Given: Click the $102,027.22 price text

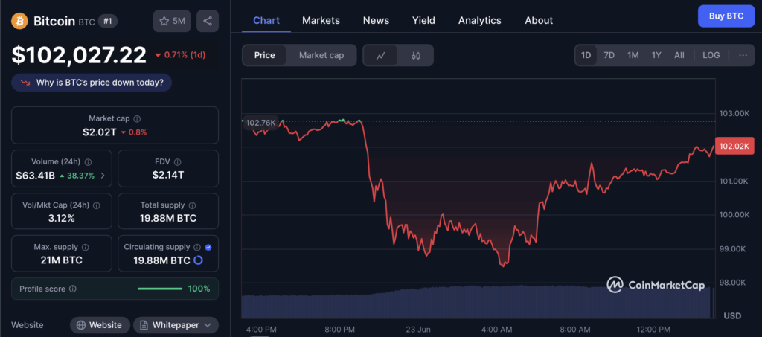Looking at the screenshot, I should click(79, 55).
